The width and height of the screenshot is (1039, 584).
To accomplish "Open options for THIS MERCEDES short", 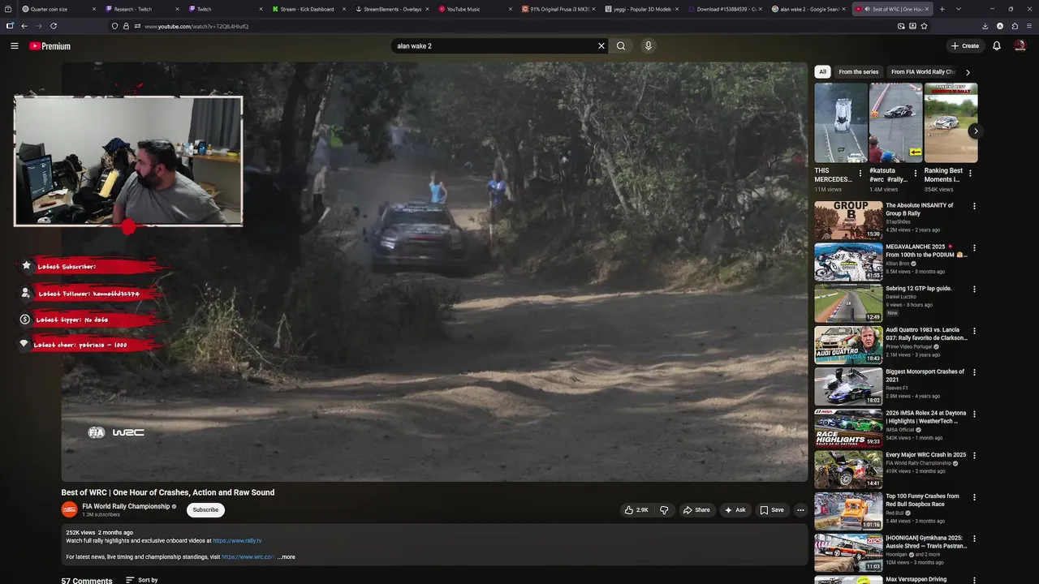I will pyautogui.click(x=860, y=173).
